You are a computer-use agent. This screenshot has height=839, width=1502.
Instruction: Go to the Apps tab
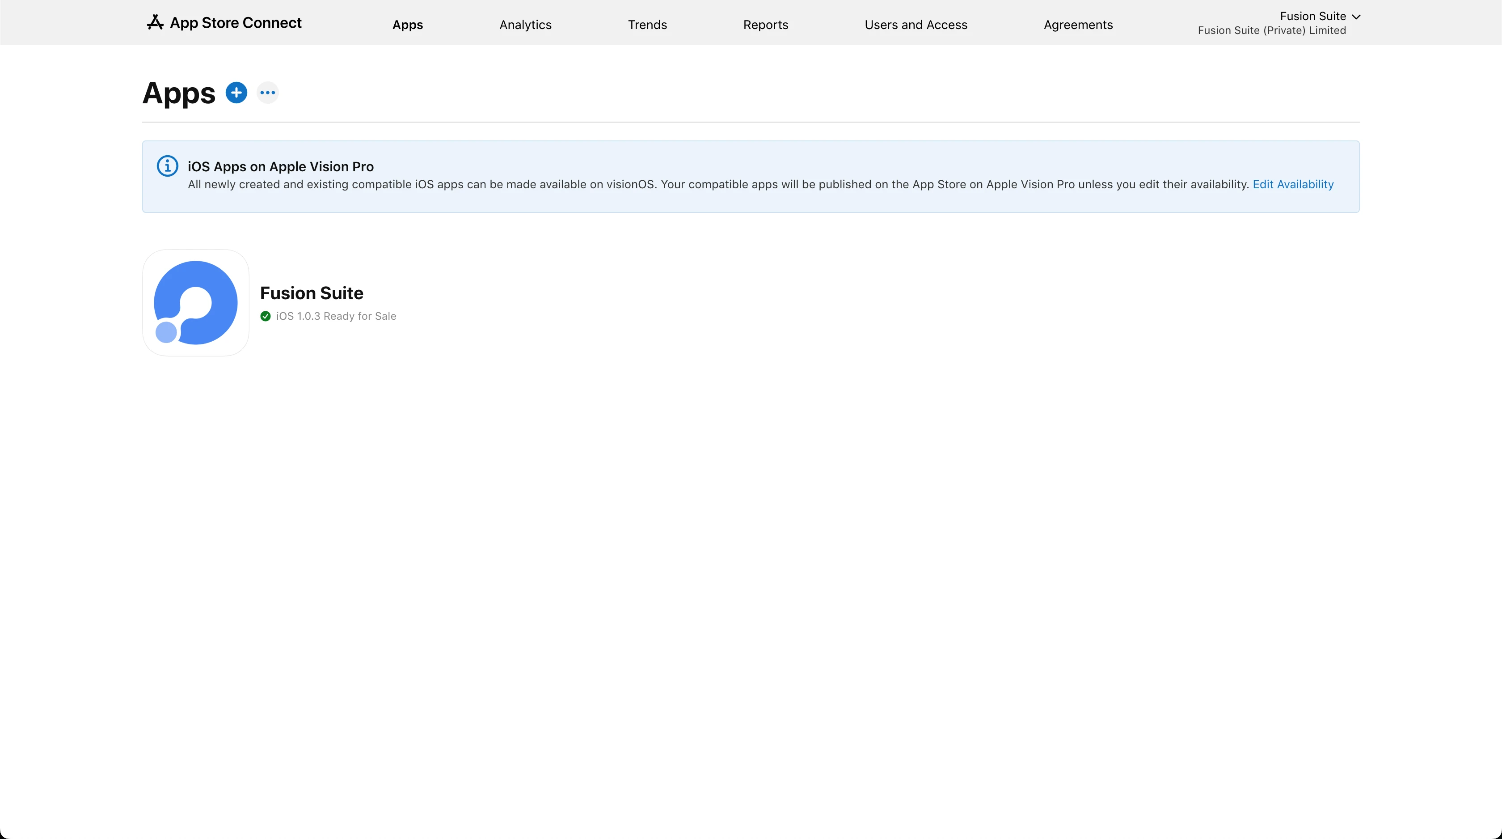[408, 25]
